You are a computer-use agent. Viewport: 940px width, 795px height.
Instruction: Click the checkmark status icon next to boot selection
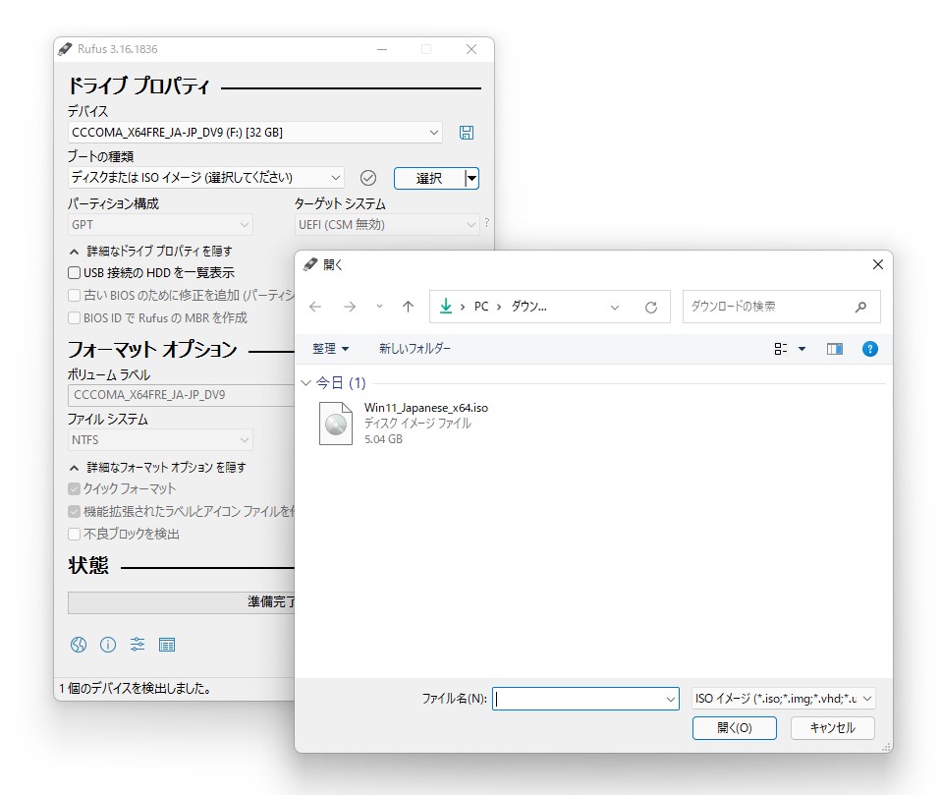point(368,178)
